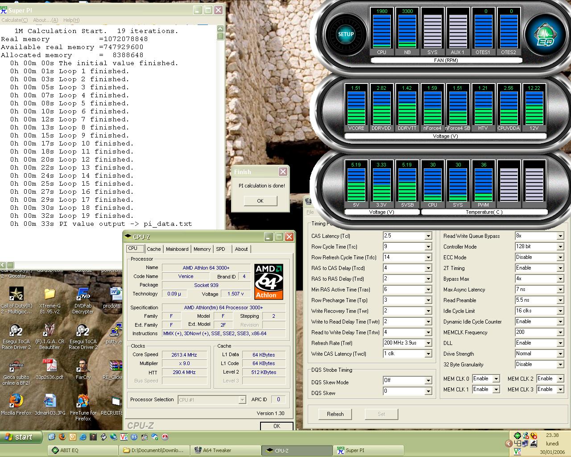
Task: Click the taskbar clock 23.38
Action: (x=552, y=435)
